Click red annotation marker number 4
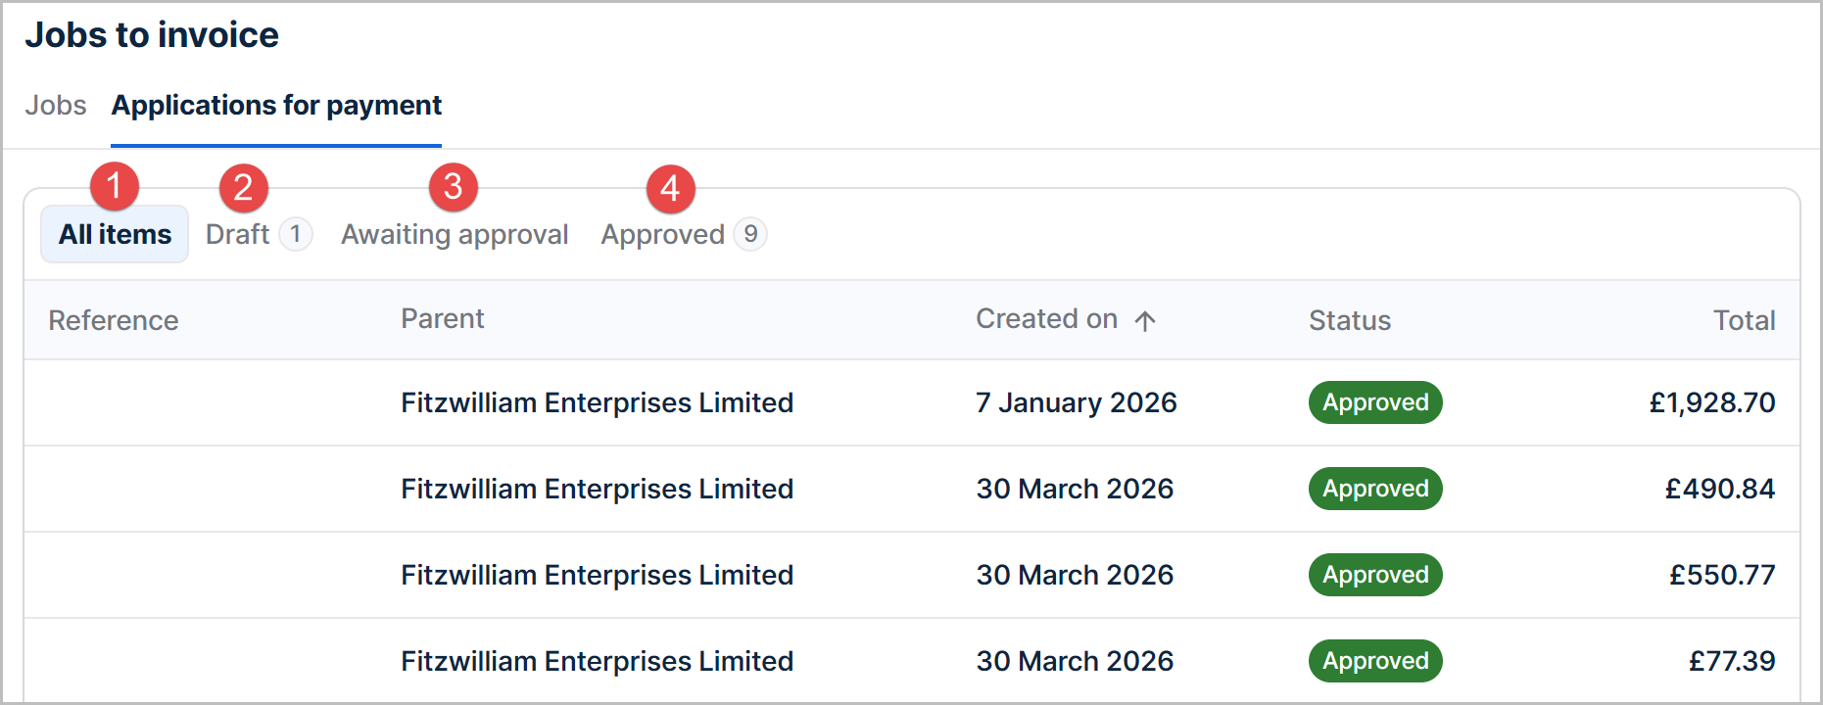 671,188
